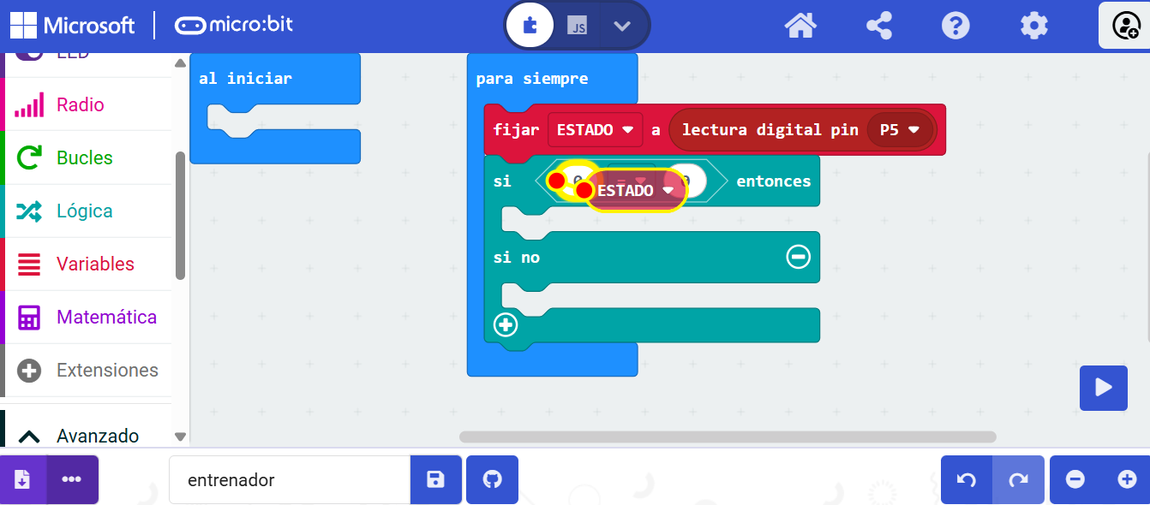The image size is (1150, 505).
Task: Click the horizontal workspace scrollbar
Action: pyautogui.click(x=727, y=437)
